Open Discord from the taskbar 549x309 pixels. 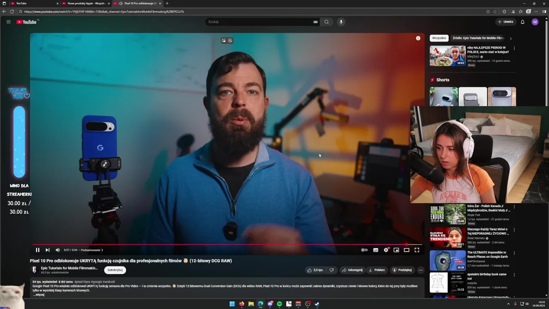(270, 304)
